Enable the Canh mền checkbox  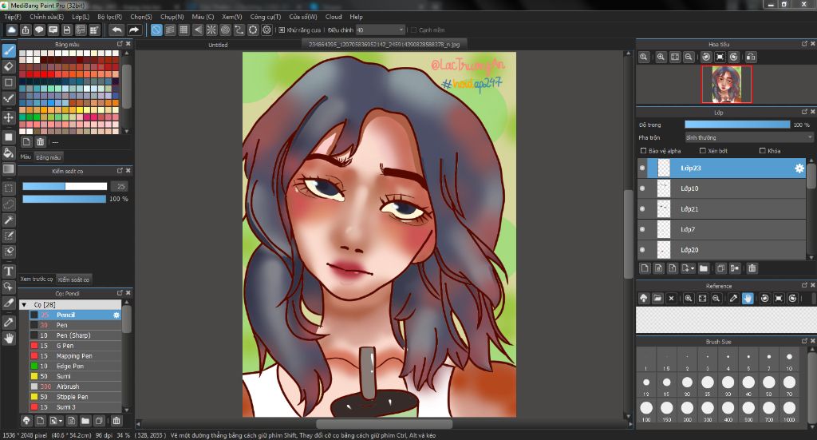tap(414, 30)
